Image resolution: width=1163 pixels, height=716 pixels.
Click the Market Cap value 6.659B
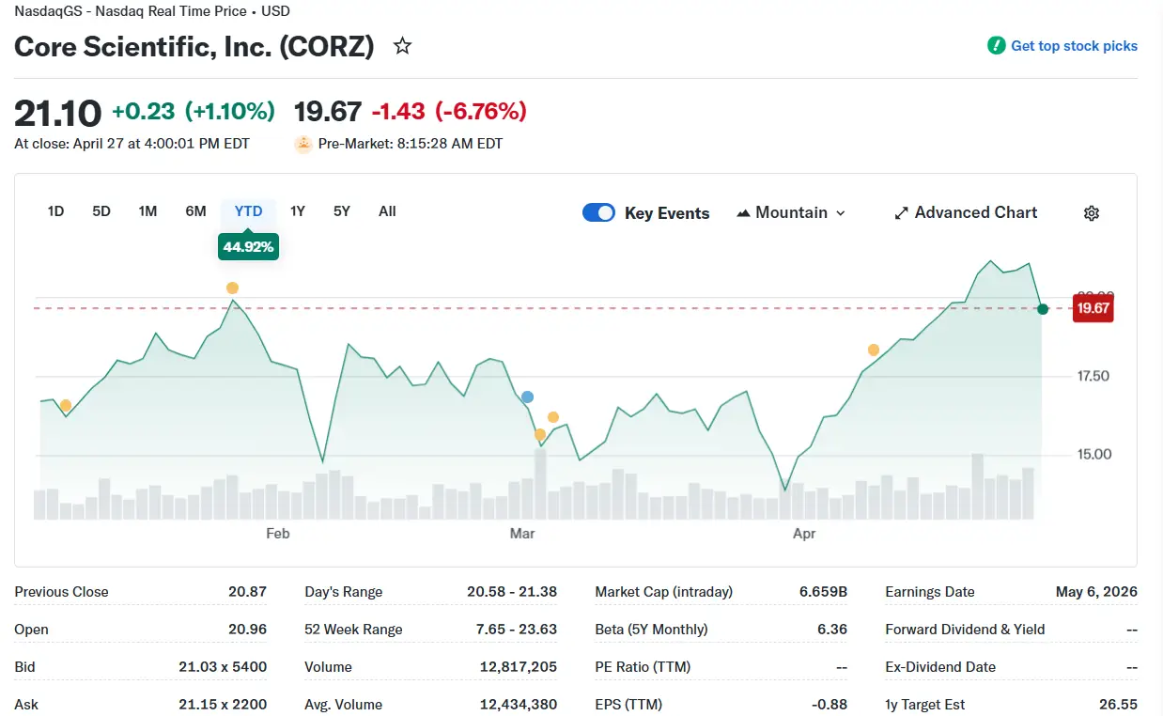click(823, 592)
